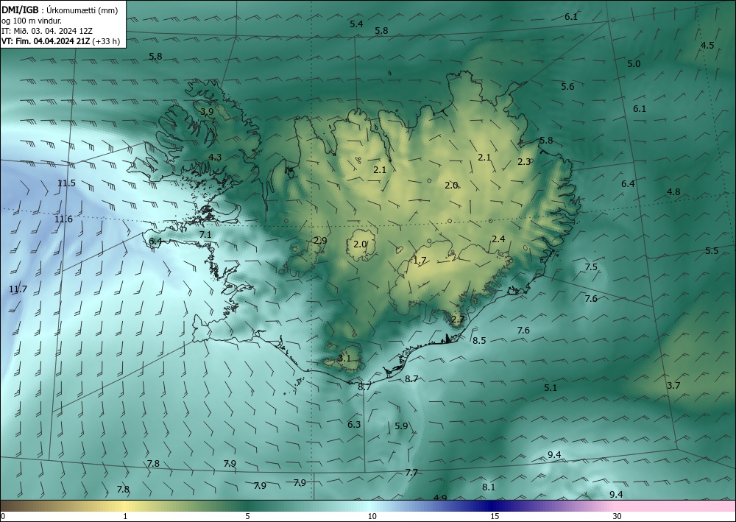Click the ocean value 11.6
Screen dimensions: 736x522
click(x=63, y=219)
